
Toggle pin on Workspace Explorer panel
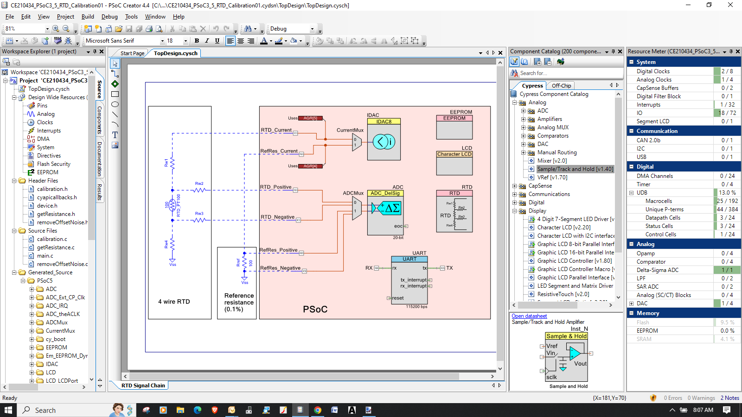click(95, 51)
